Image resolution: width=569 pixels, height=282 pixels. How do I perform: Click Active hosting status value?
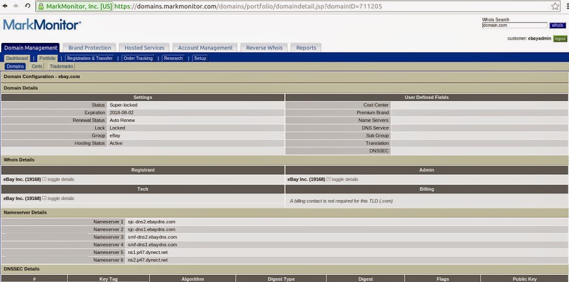[x=116, y=143]
